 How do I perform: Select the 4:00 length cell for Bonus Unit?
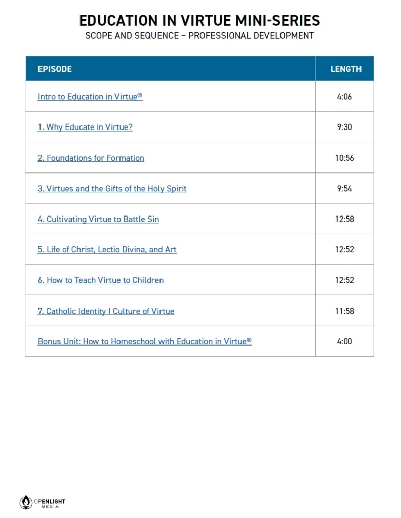click(x=344, y=341)
